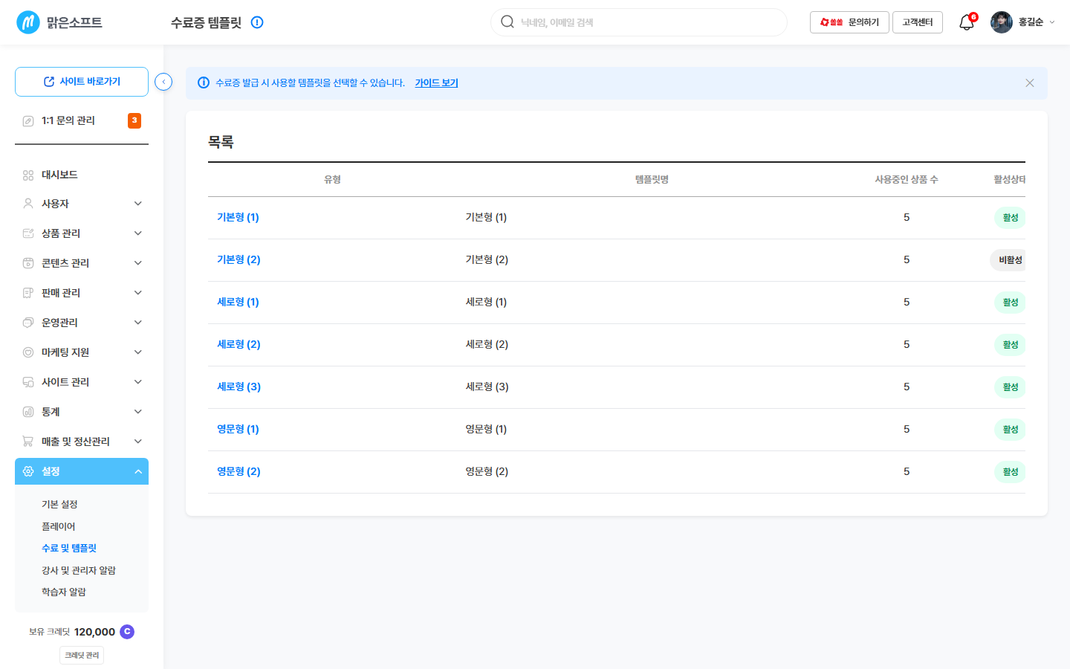Click the 운영관리 icon
Viewport: 1070px width, 669px height.
pyautogui.click(x=28, y=323)
